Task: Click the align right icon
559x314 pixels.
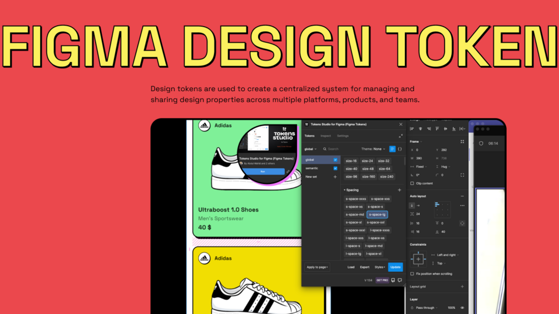Action: pyautogui.click(x=429, y=129)
